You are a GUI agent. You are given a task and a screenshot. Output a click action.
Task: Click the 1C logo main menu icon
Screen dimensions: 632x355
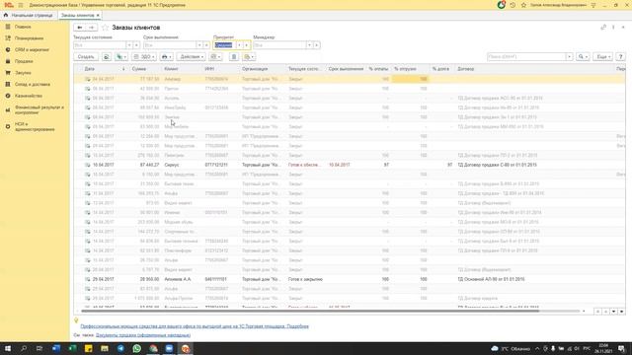tap(9, 5)
